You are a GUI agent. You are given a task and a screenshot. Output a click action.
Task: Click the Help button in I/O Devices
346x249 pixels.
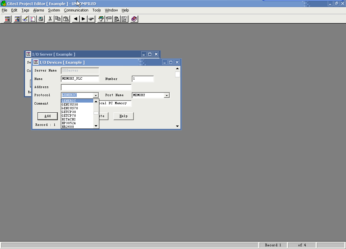click(124, 116)
